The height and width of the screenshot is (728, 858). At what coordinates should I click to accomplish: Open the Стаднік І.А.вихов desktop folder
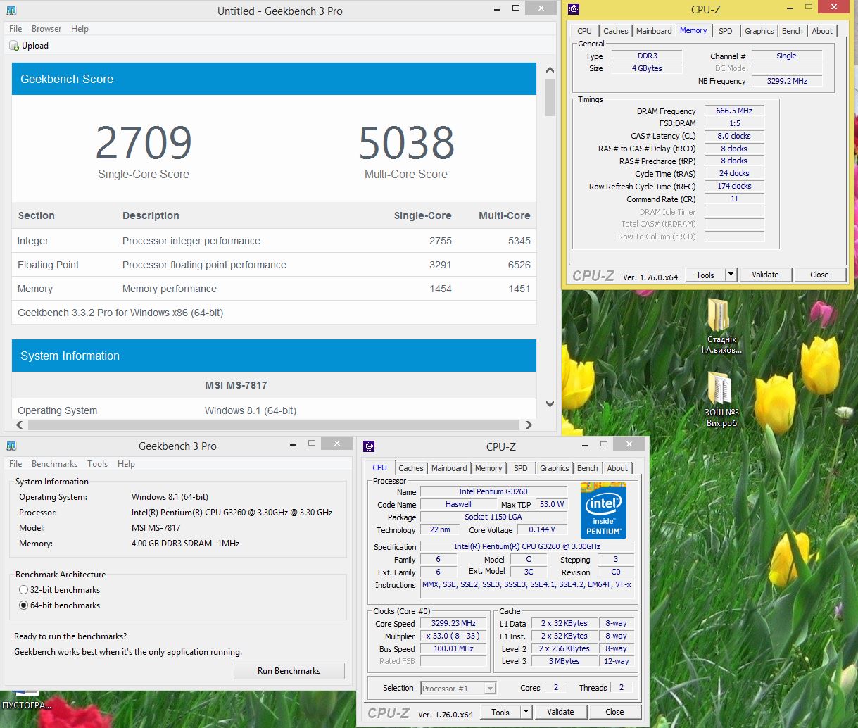pos(721,326)
